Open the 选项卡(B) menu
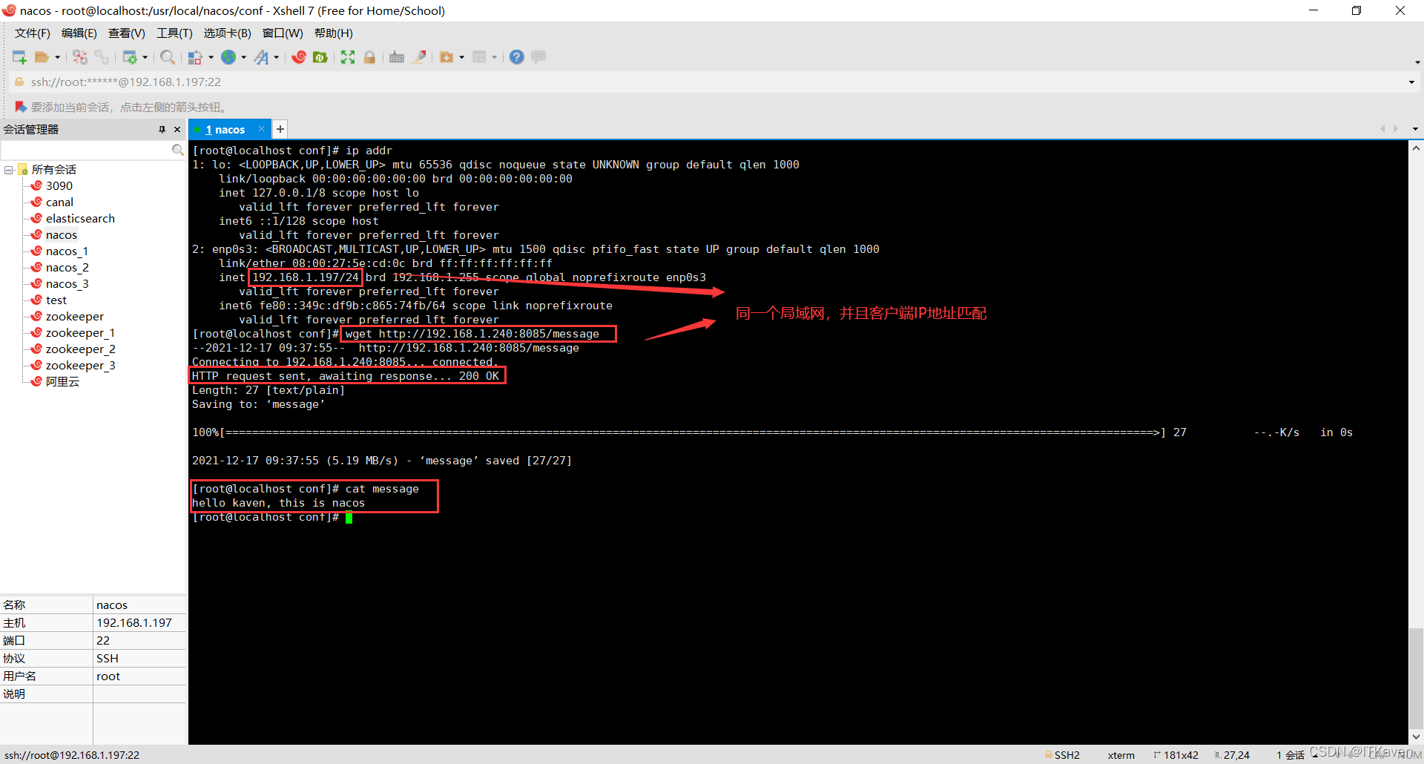Viewport: 1424px width, 764px height. tap(228, 33)
